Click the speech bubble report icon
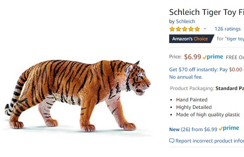244x157 pixels. [x=172, y=141]
